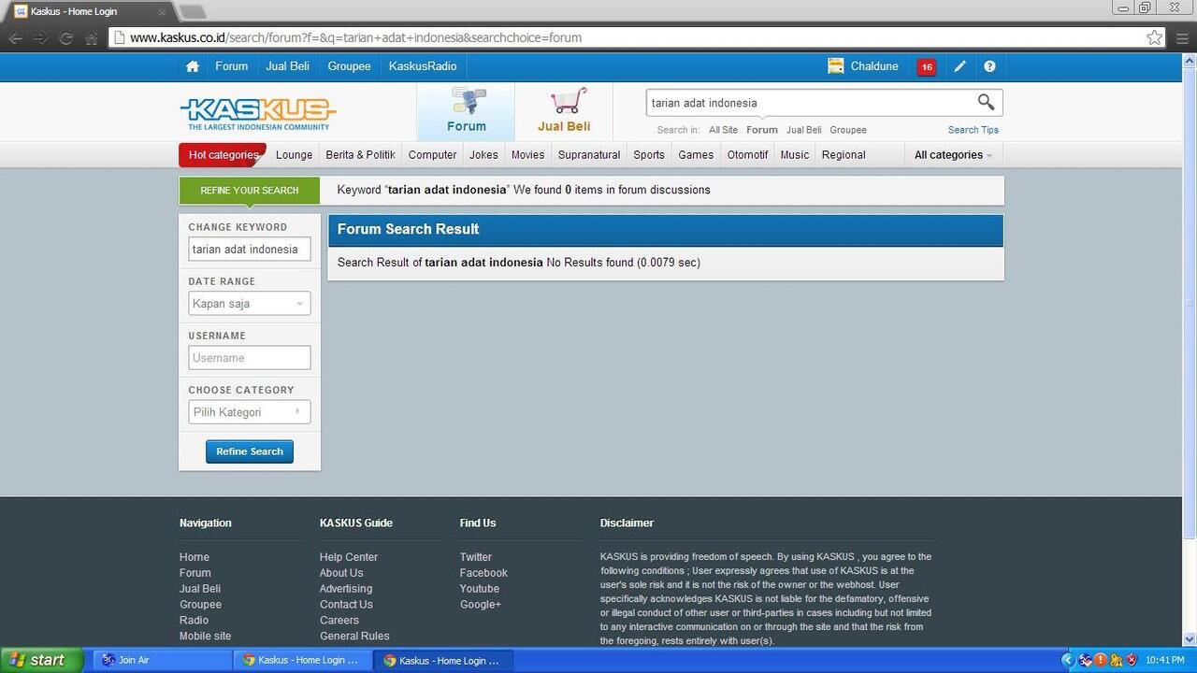Image resolution: width=1197 pixels, height=673 pixels.
Task: Click the home icon in the blue bar
Action: point(192,66)
